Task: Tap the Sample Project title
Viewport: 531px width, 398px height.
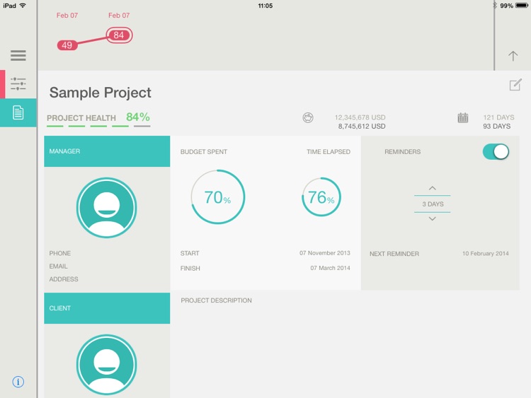Action: point(101,93)
